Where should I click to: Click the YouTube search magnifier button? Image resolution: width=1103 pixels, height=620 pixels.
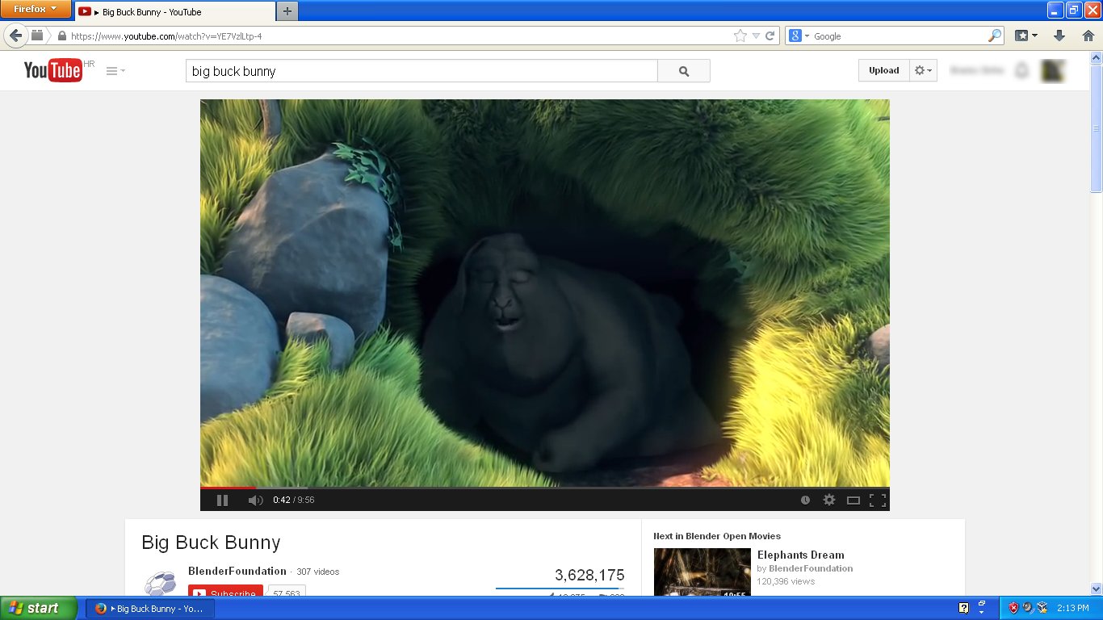[x=684, y=71]
